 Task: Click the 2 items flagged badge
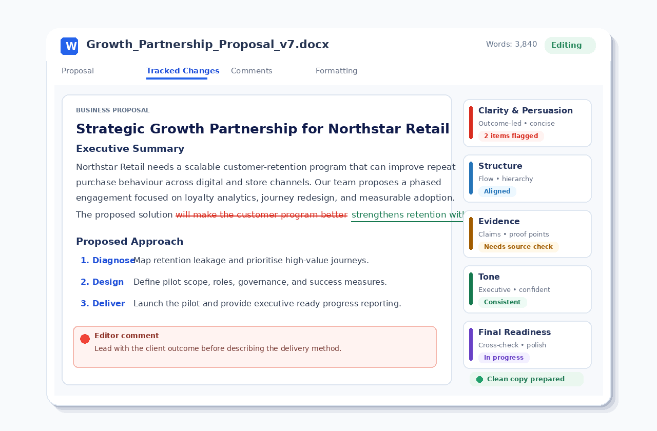(x=511, y=136)
